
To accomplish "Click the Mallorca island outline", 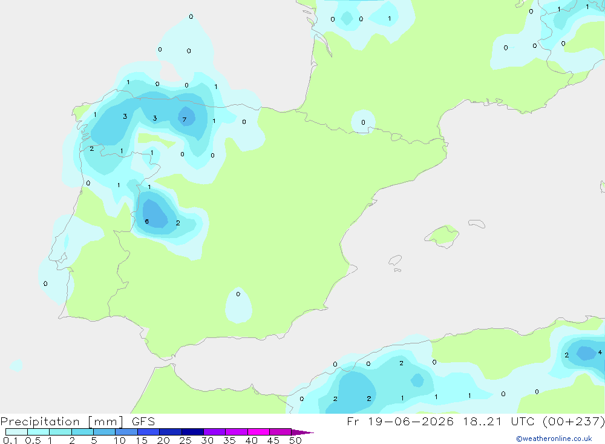I will [x=442, y=236].
